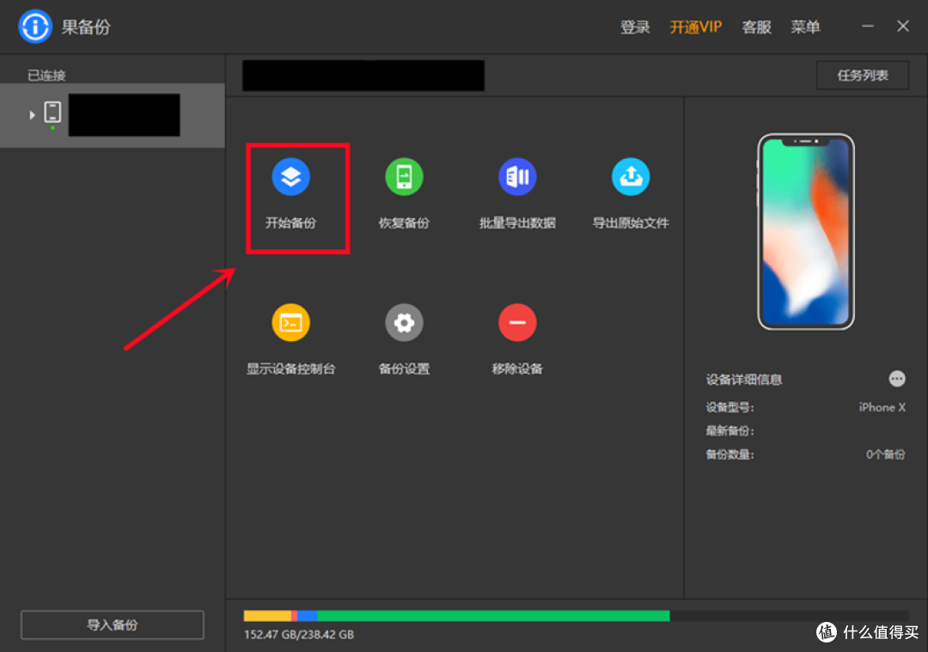Click the 导出原始文件 export raw files icon

tap(631, 176)
